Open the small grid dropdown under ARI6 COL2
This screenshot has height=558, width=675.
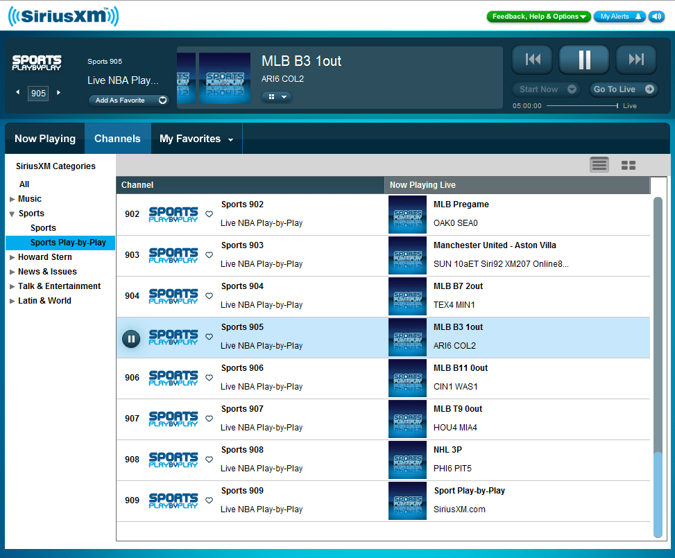pyautogui.click(x=276, y=97)
